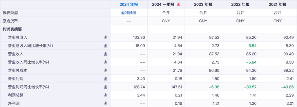Select the 2022 年报 column header
Viewport: 297px width, 107px height.
pos(240,5)
